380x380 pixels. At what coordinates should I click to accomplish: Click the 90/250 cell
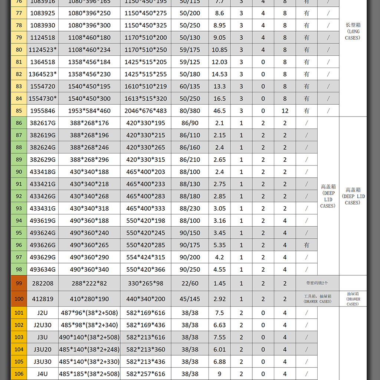tap(190, 269)
